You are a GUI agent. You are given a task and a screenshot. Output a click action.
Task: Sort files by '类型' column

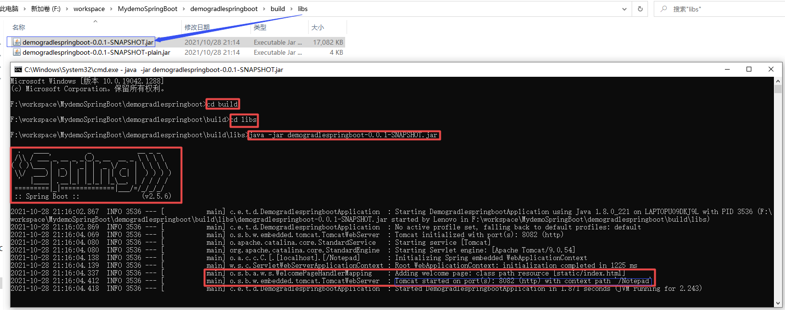pos(260,27)
